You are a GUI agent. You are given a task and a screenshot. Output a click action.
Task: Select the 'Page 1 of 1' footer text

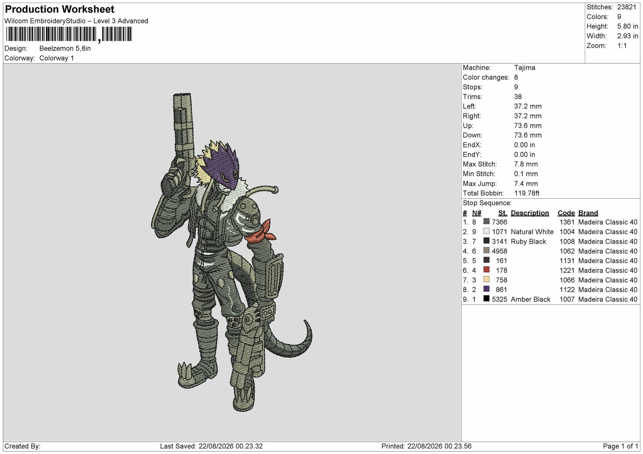pyautogui.click(x=621, y=446)
